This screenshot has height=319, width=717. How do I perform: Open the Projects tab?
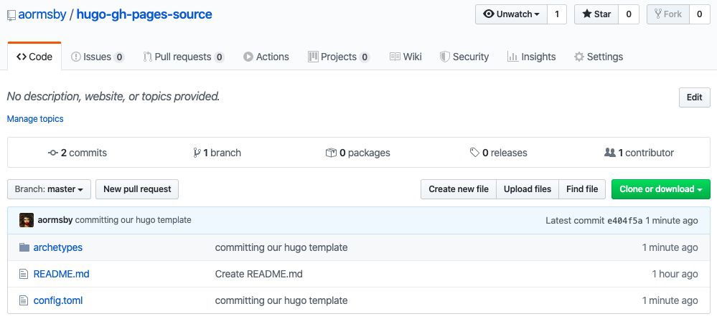coord(339,57)
